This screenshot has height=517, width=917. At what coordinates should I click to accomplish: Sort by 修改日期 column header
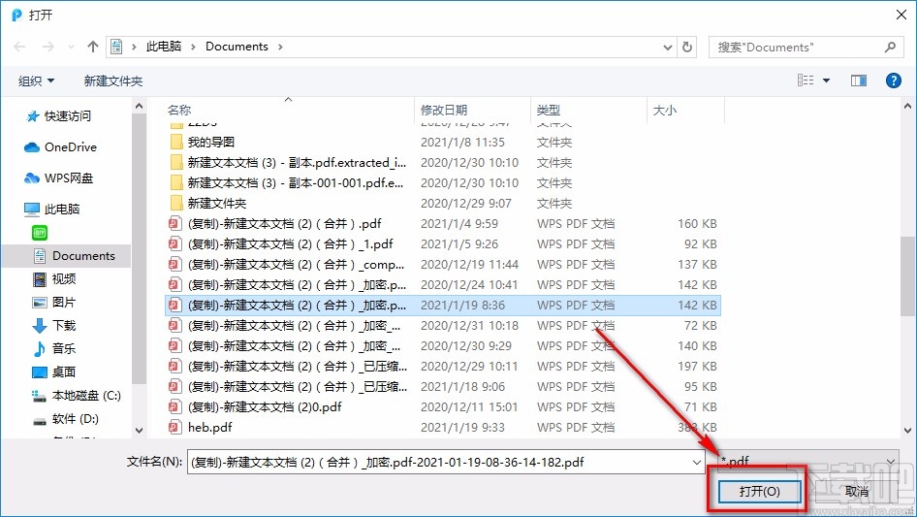444,110
